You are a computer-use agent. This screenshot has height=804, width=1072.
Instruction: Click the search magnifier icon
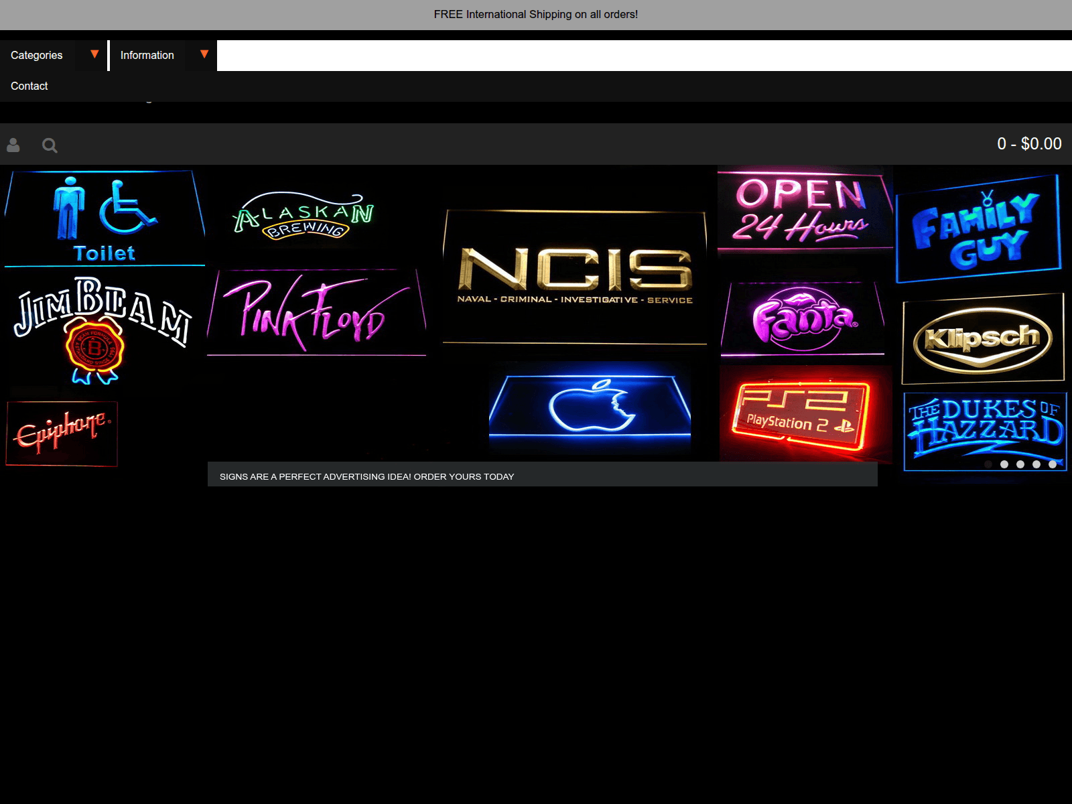[x=50, y=145]
